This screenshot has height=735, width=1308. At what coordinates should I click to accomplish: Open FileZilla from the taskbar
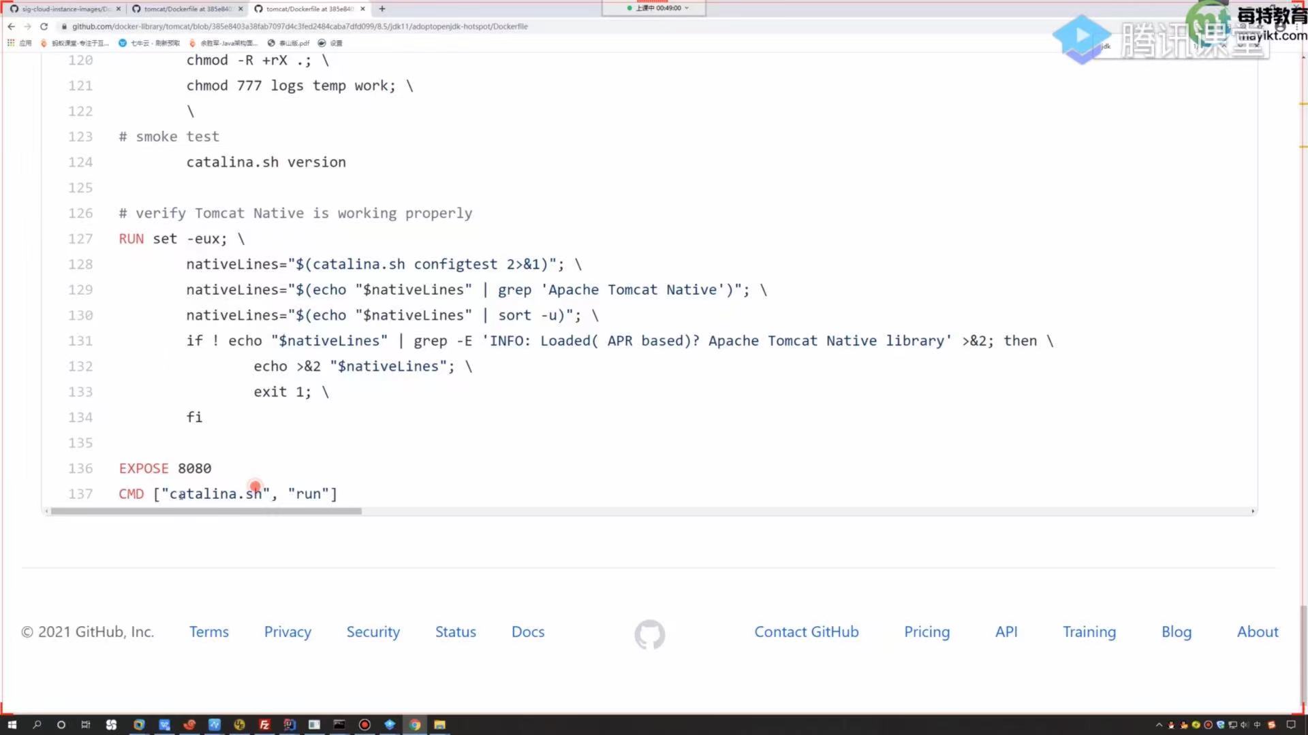(264, 725)
